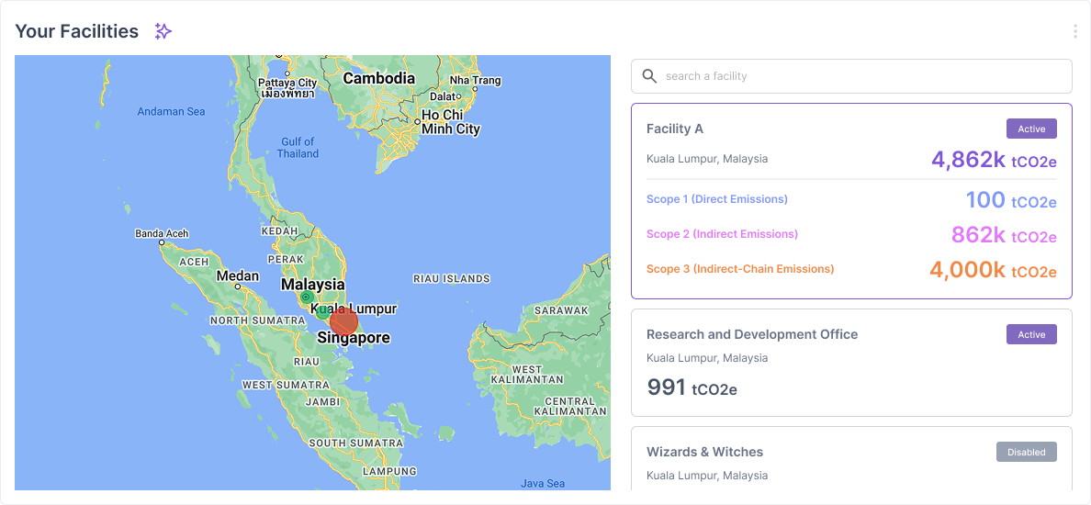Image resolution: width=1091 pixels, height=505 pixels.
Task: Open Scope 2 (Indirect Emissions)
Action: tap(722, 234)
